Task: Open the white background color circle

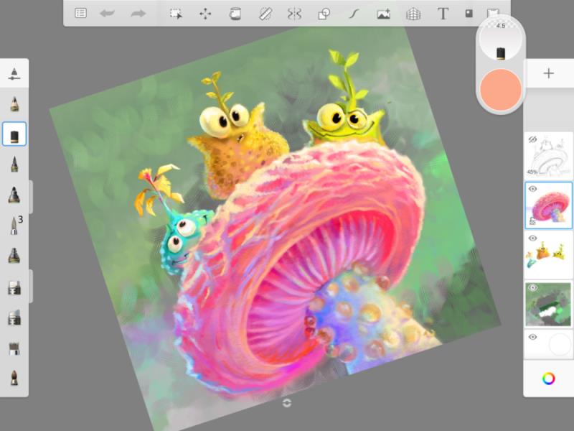Action: (560, 345)
